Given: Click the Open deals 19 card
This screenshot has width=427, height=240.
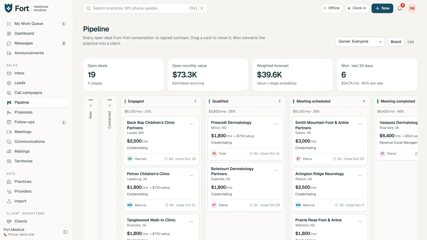Looking at the screenshot, I should 124,75.
